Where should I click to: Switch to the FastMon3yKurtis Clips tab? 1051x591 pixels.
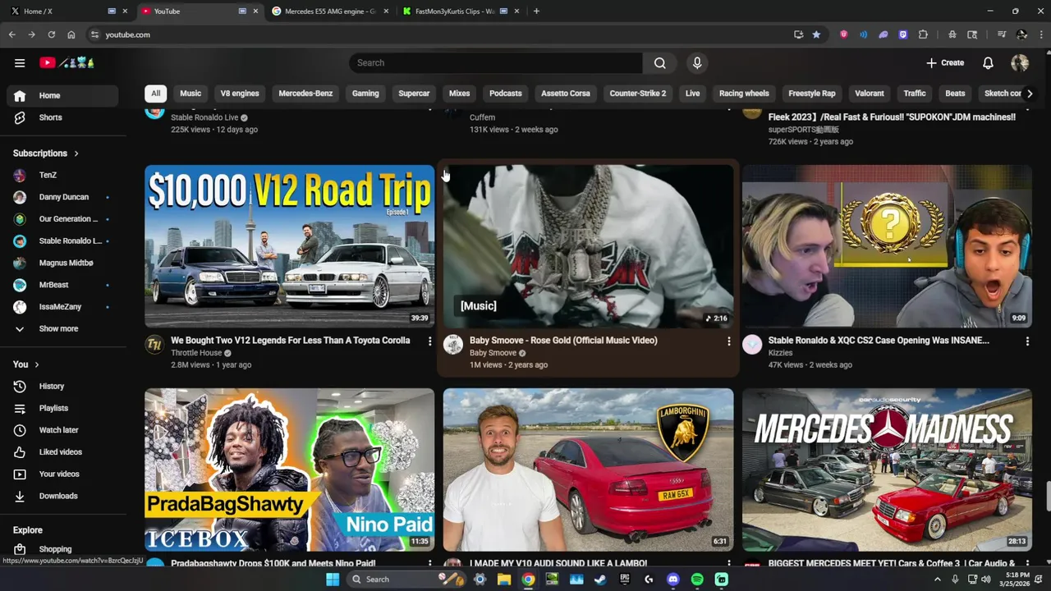coord(461,11)
